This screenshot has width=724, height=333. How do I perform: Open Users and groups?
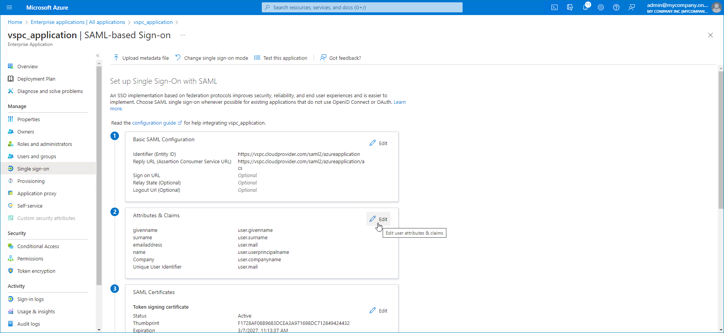[x=48, y=156]
